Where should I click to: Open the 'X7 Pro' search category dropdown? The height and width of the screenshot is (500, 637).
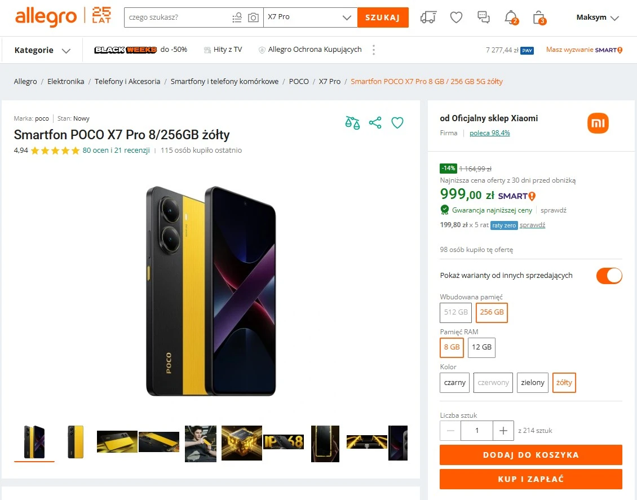310,17
